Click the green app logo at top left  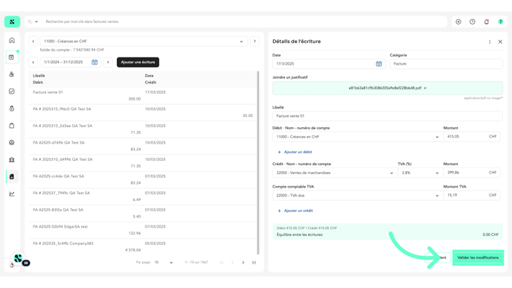12,22
